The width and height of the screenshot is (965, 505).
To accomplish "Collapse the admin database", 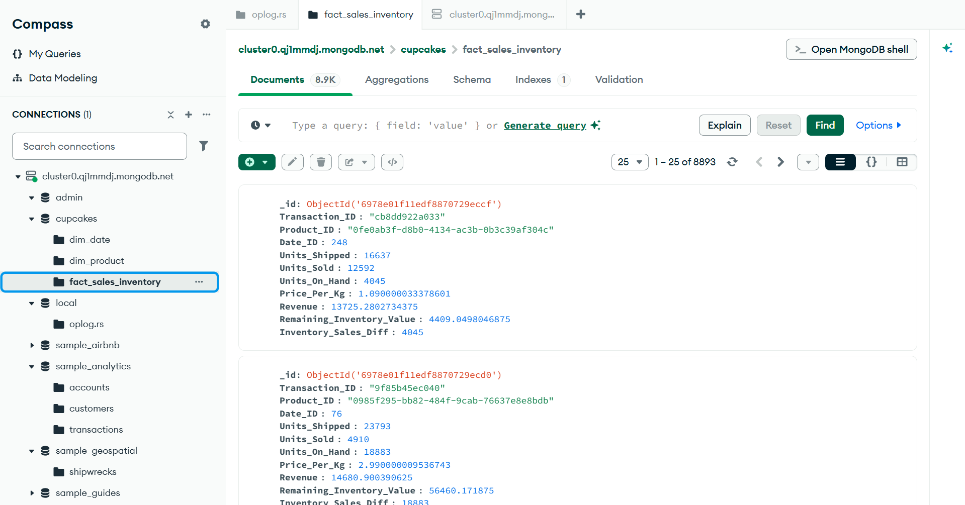I will tap(32, 197).
